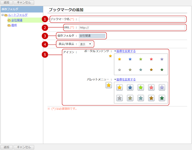The image size is (192, 150).
Task: Select the green star palette menu icon
Action: [141, 88]
